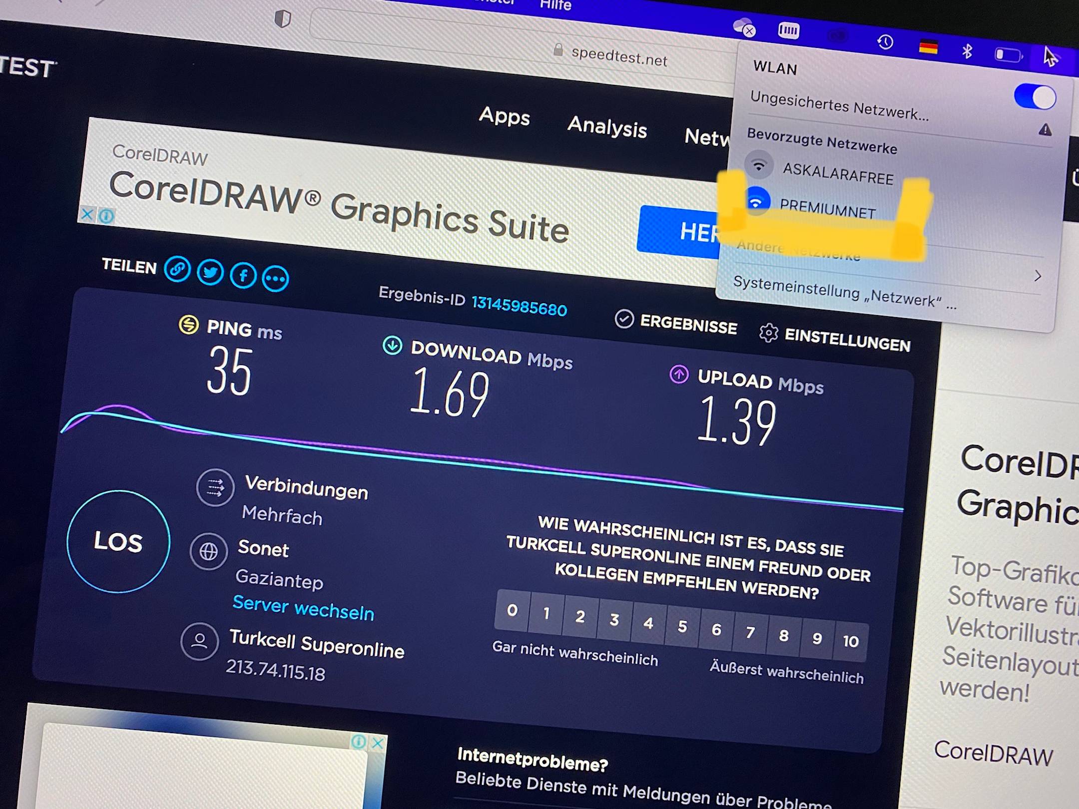The image size is (1079, 809).
Task: Open the Analysis navigation item
Action: [x=607, y=127]
